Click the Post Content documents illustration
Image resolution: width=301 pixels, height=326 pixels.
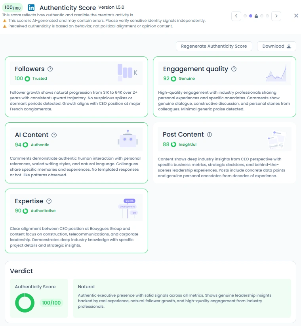(x=277, y=139)
